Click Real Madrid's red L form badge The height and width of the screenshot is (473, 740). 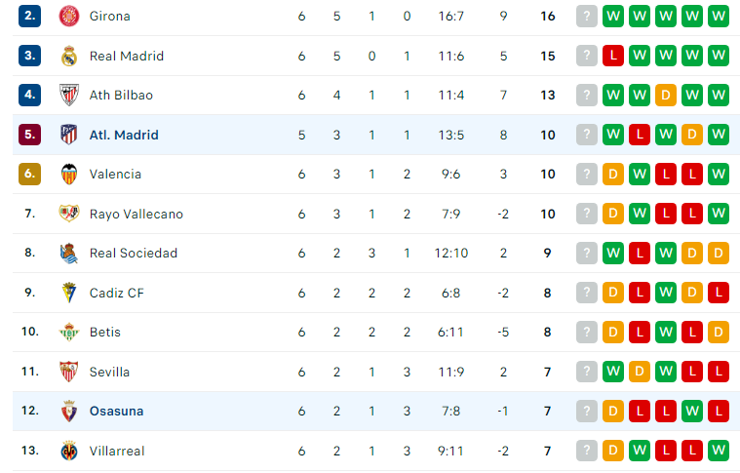pyautogui.click(x=613, y=56)
